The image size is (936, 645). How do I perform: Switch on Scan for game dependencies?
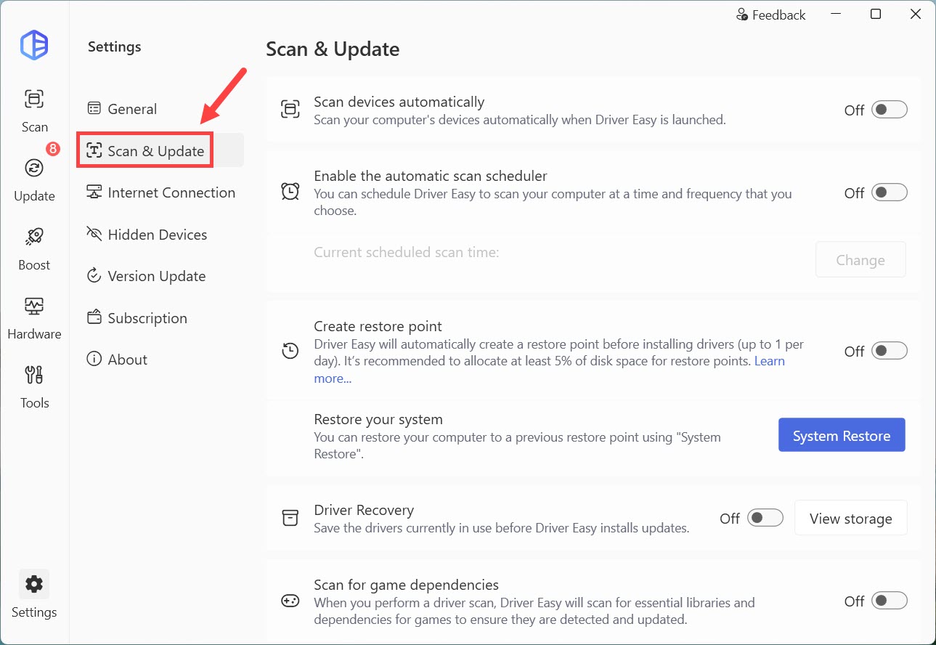tap(890, 601)
